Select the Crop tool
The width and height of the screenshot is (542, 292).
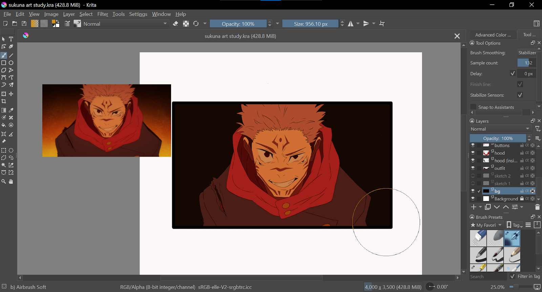click(4, 101)
